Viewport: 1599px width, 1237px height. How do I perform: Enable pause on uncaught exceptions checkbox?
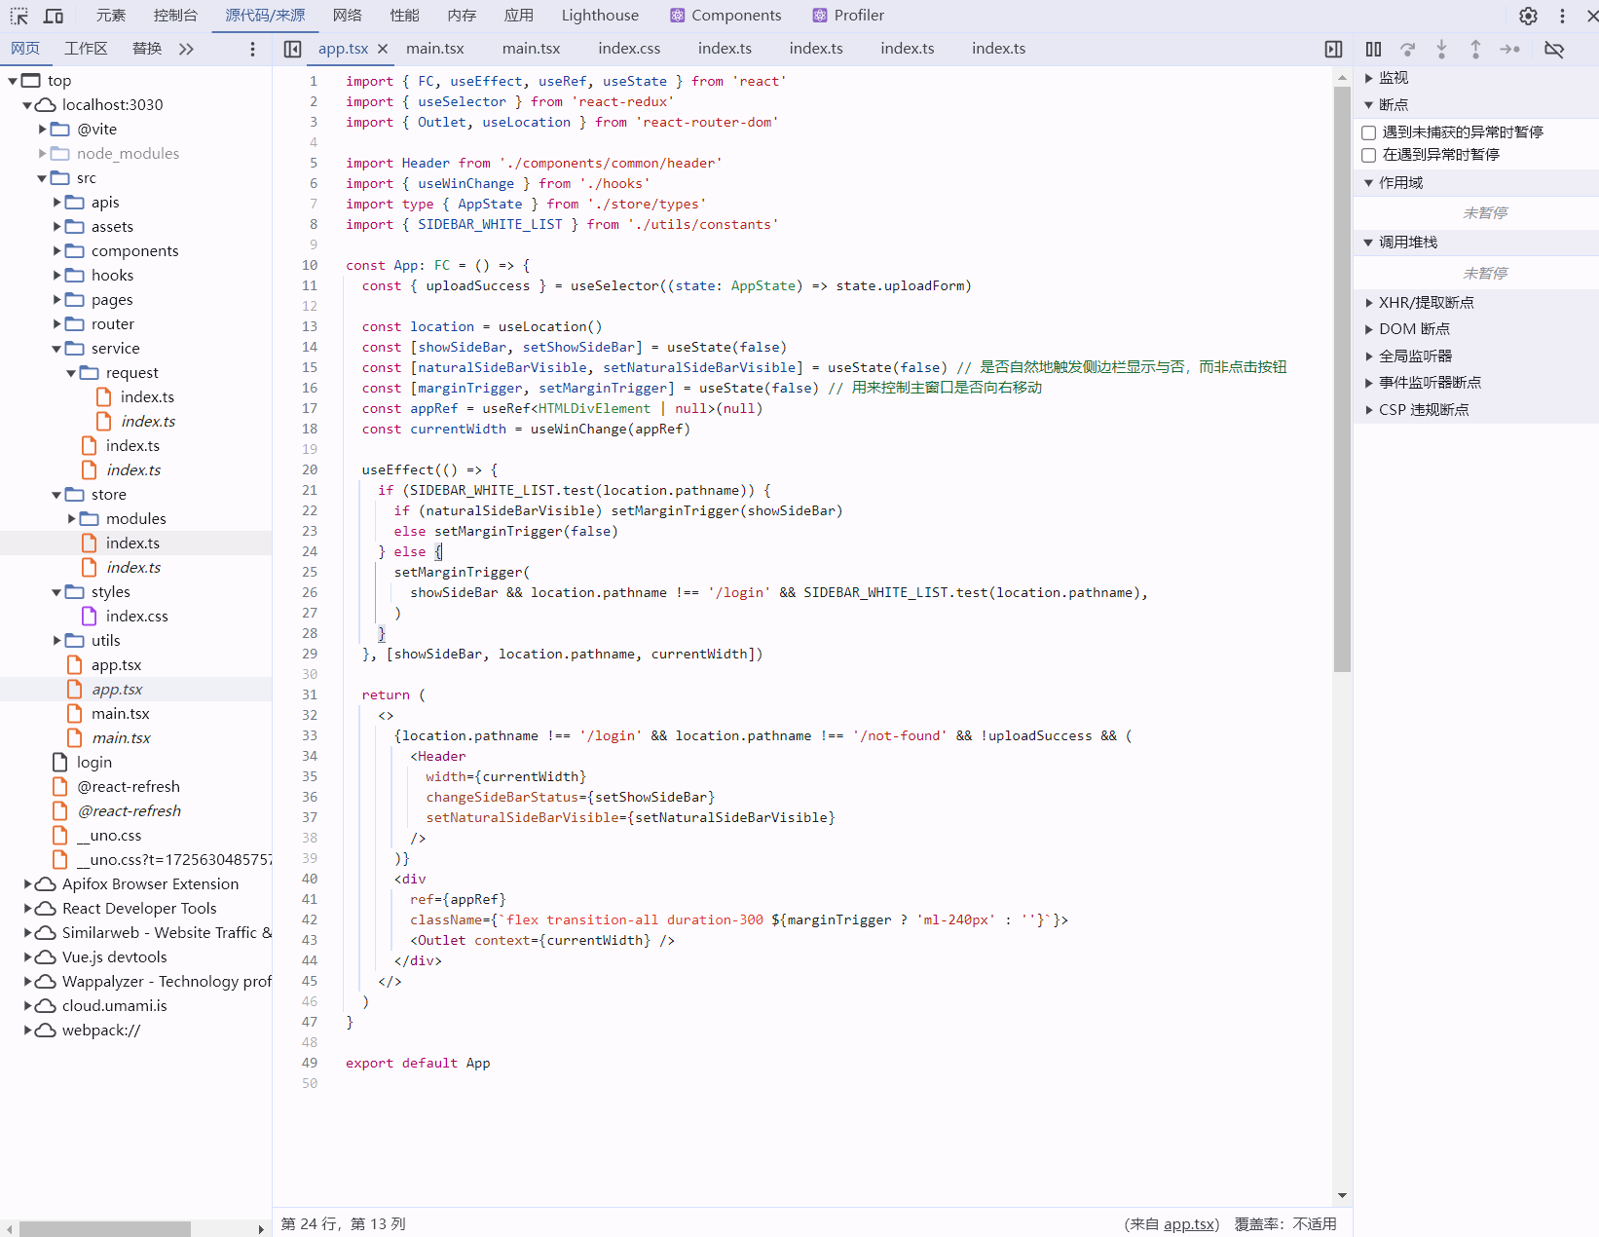(x=1369, y=132)
